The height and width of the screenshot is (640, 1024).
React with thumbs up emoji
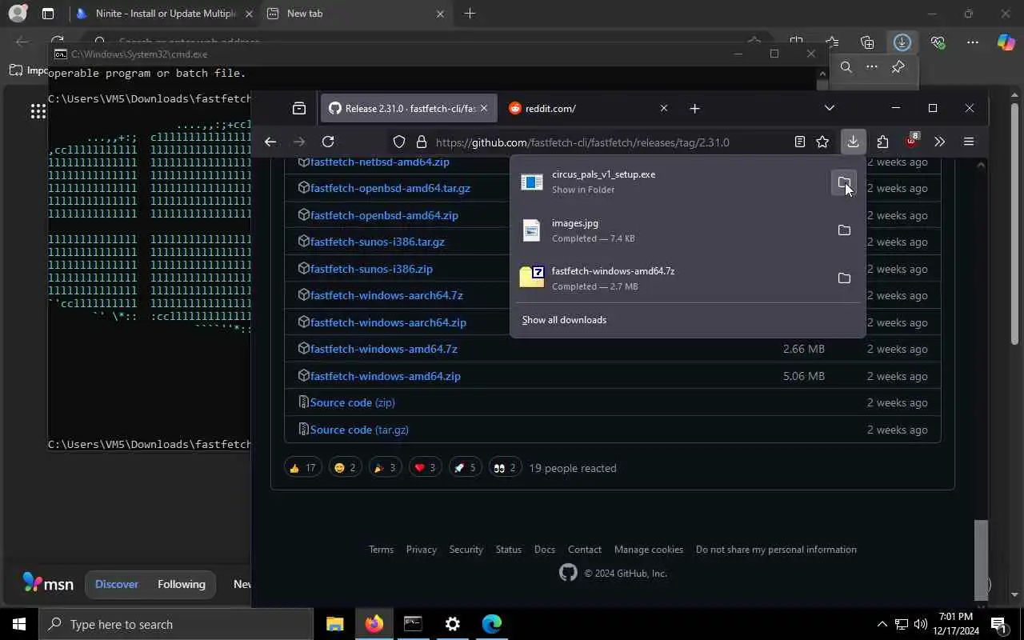[x=303, y=468]
